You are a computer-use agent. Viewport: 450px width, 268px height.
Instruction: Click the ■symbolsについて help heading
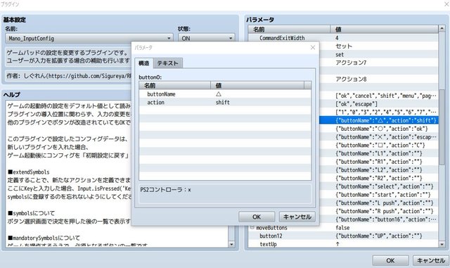click(x=31, y=213)
